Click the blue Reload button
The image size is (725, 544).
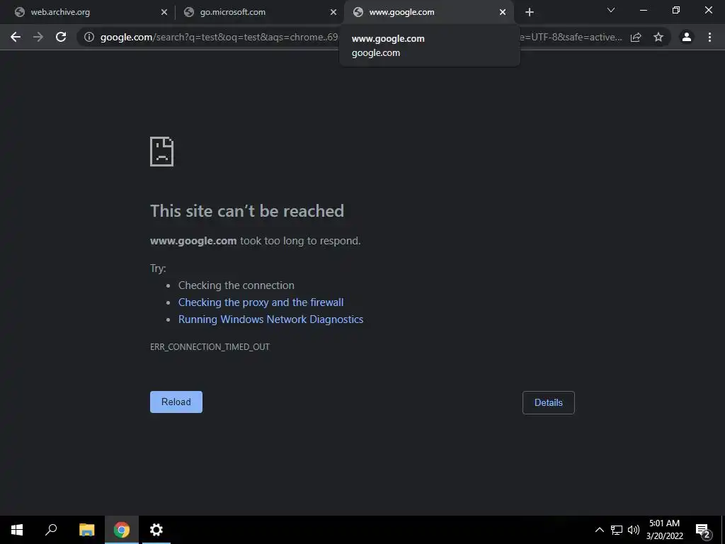(x=176, y=402)
